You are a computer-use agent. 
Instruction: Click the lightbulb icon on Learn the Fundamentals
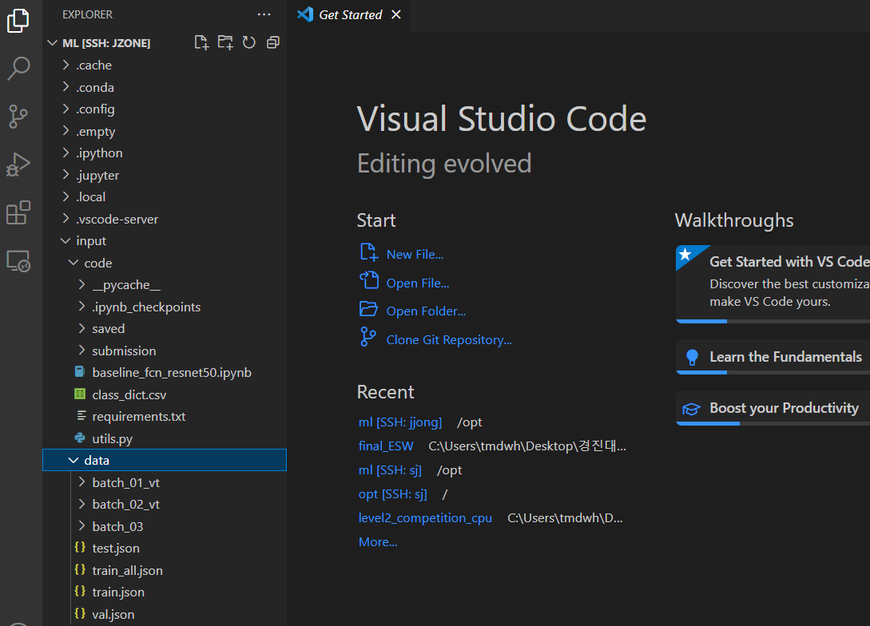point(692,357)
